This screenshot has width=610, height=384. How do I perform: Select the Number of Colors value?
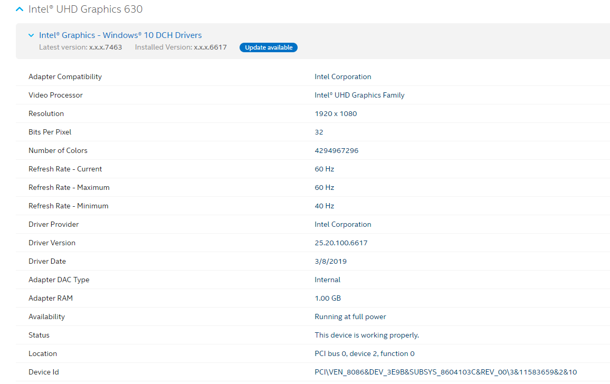coord(336,150)
